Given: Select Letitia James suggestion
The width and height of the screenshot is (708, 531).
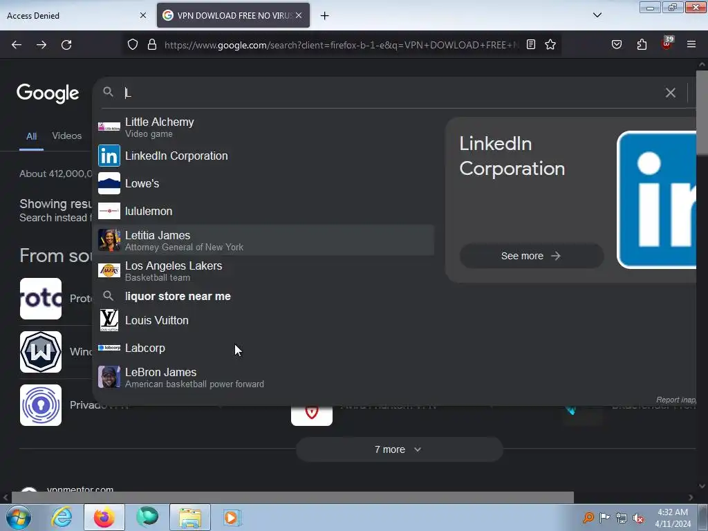Looking at the screenshot, I should (x=265, y=240).
